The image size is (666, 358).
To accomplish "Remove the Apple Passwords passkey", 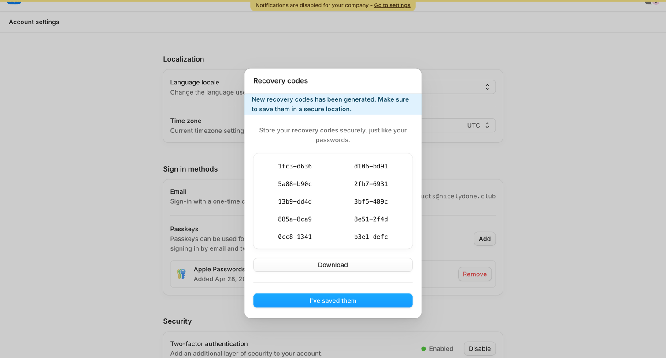I will click(x=475, y=274).
